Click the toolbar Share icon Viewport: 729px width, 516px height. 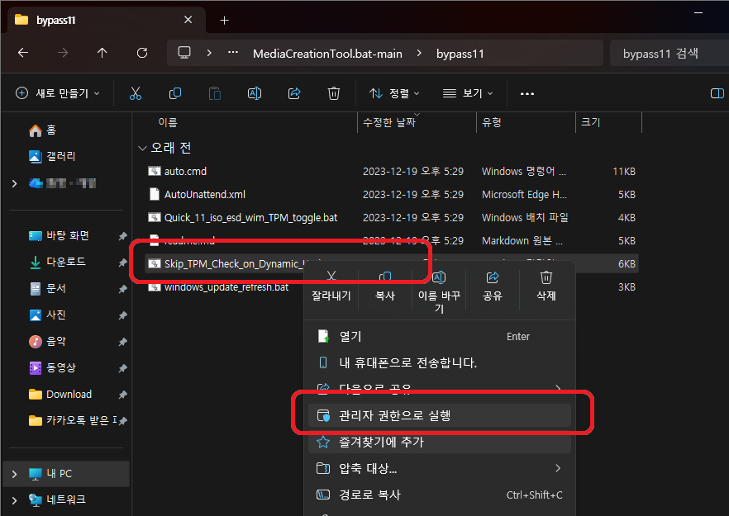click(294, 93)
